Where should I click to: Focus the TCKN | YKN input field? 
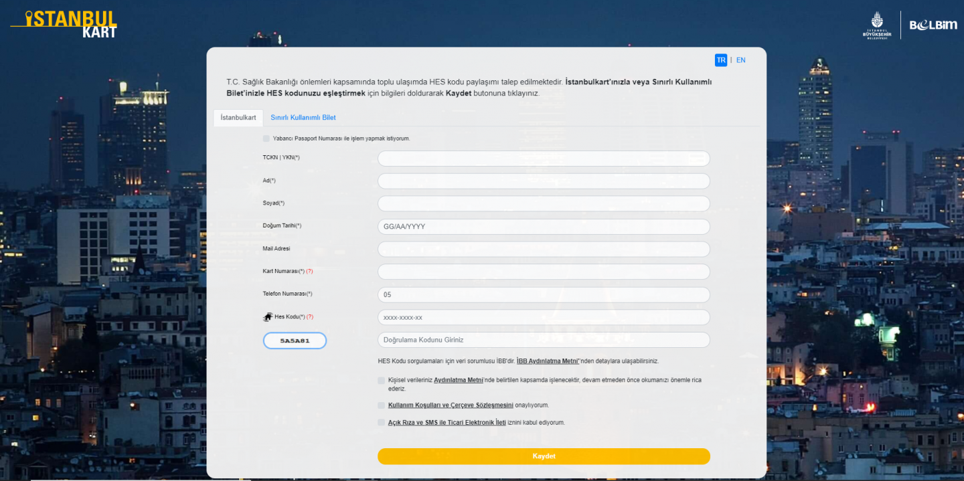[544, 159]
